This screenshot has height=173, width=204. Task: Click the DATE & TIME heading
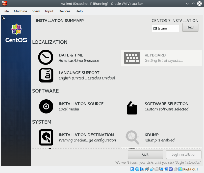coord(71,55)
